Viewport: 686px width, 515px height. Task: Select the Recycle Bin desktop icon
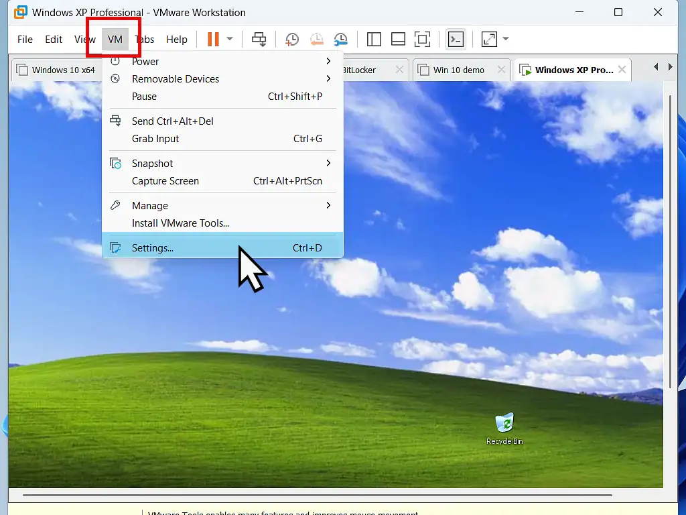click(x=504, y=428)
